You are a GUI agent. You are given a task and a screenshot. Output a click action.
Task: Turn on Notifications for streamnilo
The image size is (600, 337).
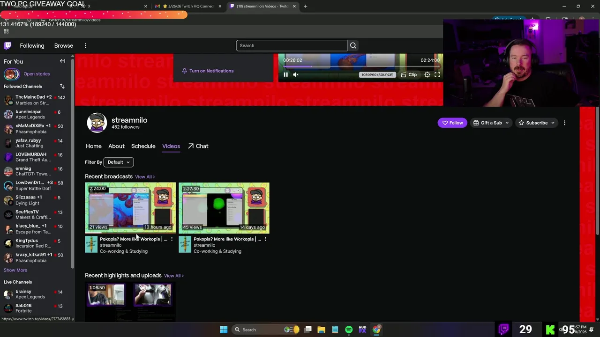coord(208,71)
